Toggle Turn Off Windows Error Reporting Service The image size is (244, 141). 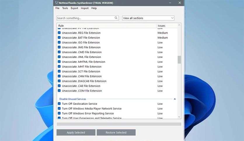pos(59,113)
